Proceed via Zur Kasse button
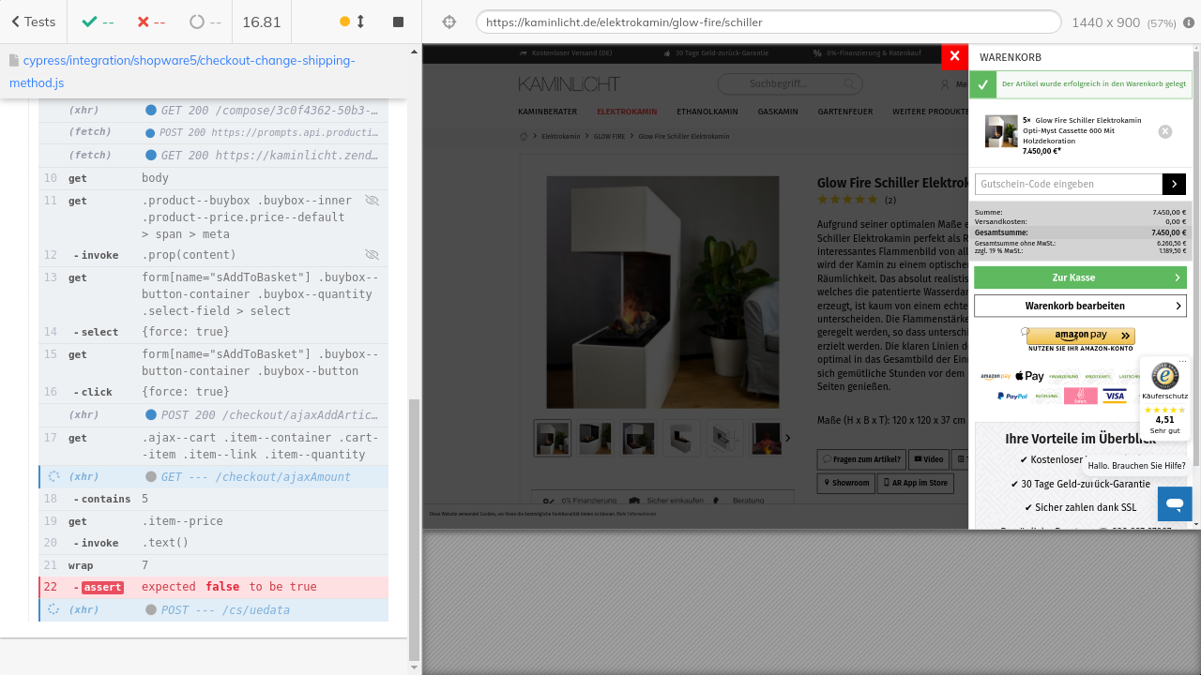 tap(1080, 277)
